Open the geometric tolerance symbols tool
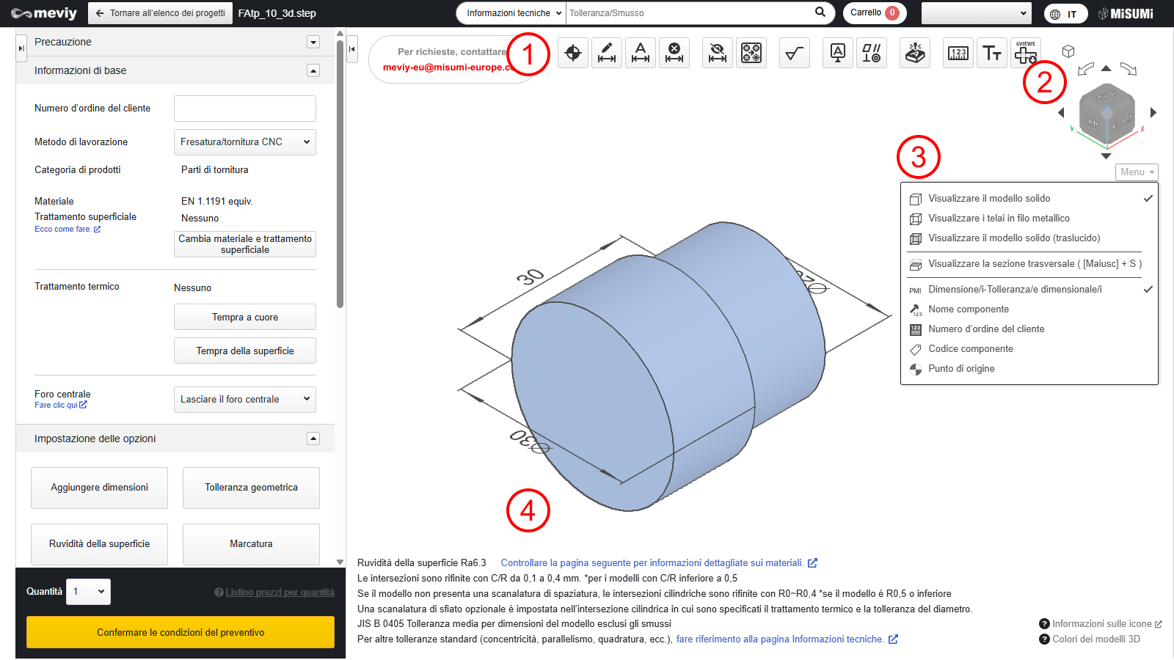This screenshot has width=1174, height=660. (x=872, y=53)
